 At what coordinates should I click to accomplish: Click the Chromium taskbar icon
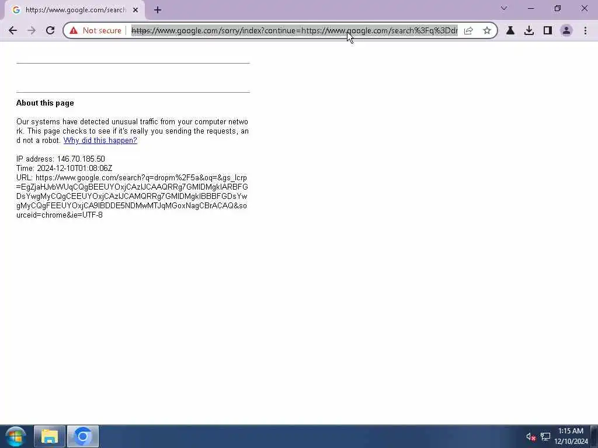tap(83, 436)
